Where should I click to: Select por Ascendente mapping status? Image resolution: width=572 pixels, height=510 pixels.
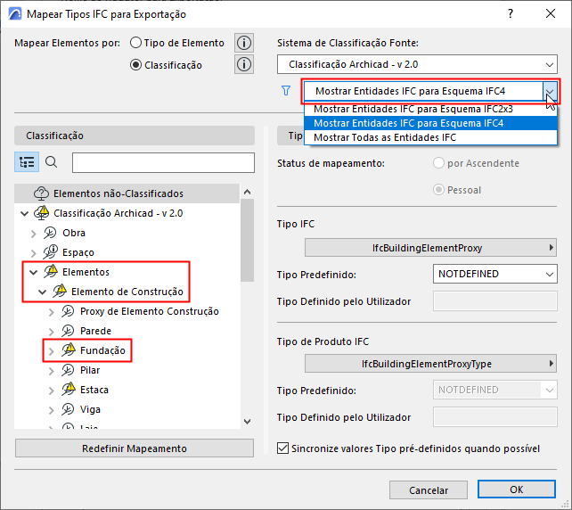[x=438, y=163]
